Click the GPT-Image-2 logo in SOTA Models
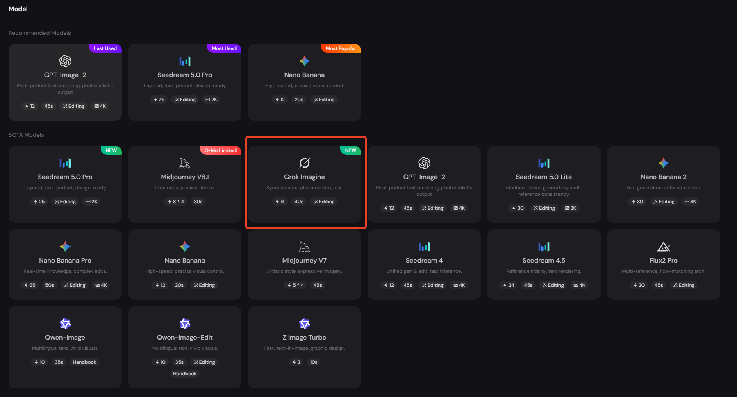The image size is (737, 397). 424,163
